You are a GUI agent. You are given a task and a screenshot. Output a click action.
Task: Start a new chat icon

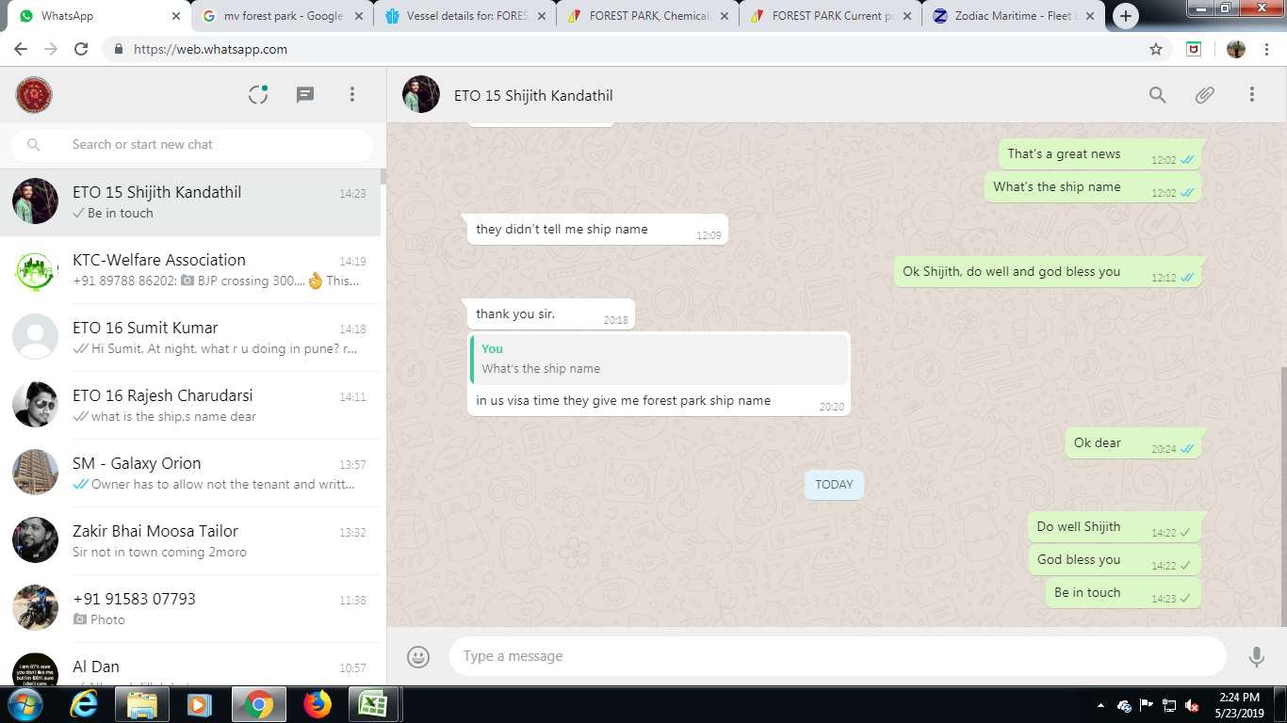(305, 94)
